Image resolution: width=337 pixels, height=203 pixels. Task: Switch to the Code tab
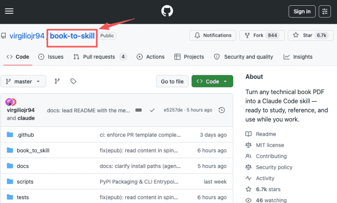(x=18, y=57)
